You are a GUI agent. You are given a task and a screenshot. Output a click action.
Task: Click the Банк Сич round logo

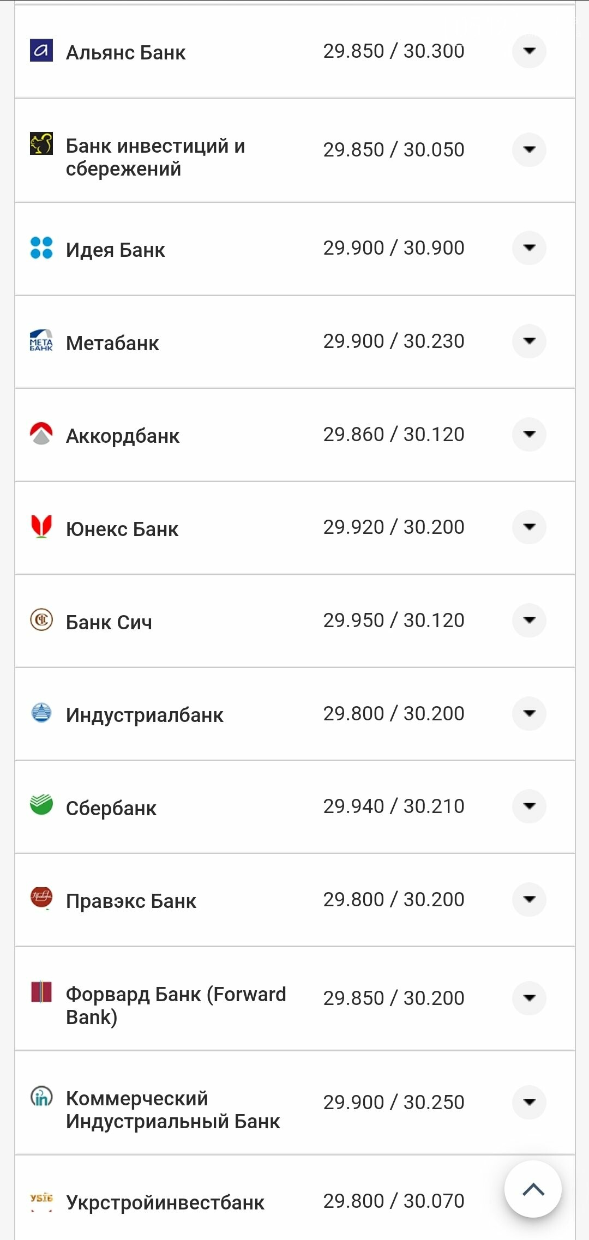pos(41,620)
